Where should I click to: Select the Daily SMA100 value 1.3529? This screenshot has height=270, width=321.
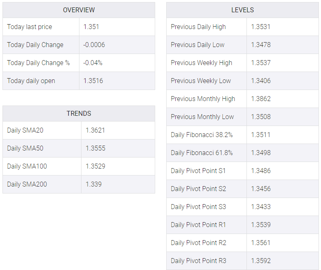pyautogui.click(x=95, y=166)
